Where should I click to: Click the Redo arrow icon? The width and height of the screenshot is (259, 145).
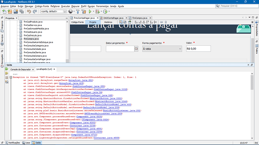point(35,12)
